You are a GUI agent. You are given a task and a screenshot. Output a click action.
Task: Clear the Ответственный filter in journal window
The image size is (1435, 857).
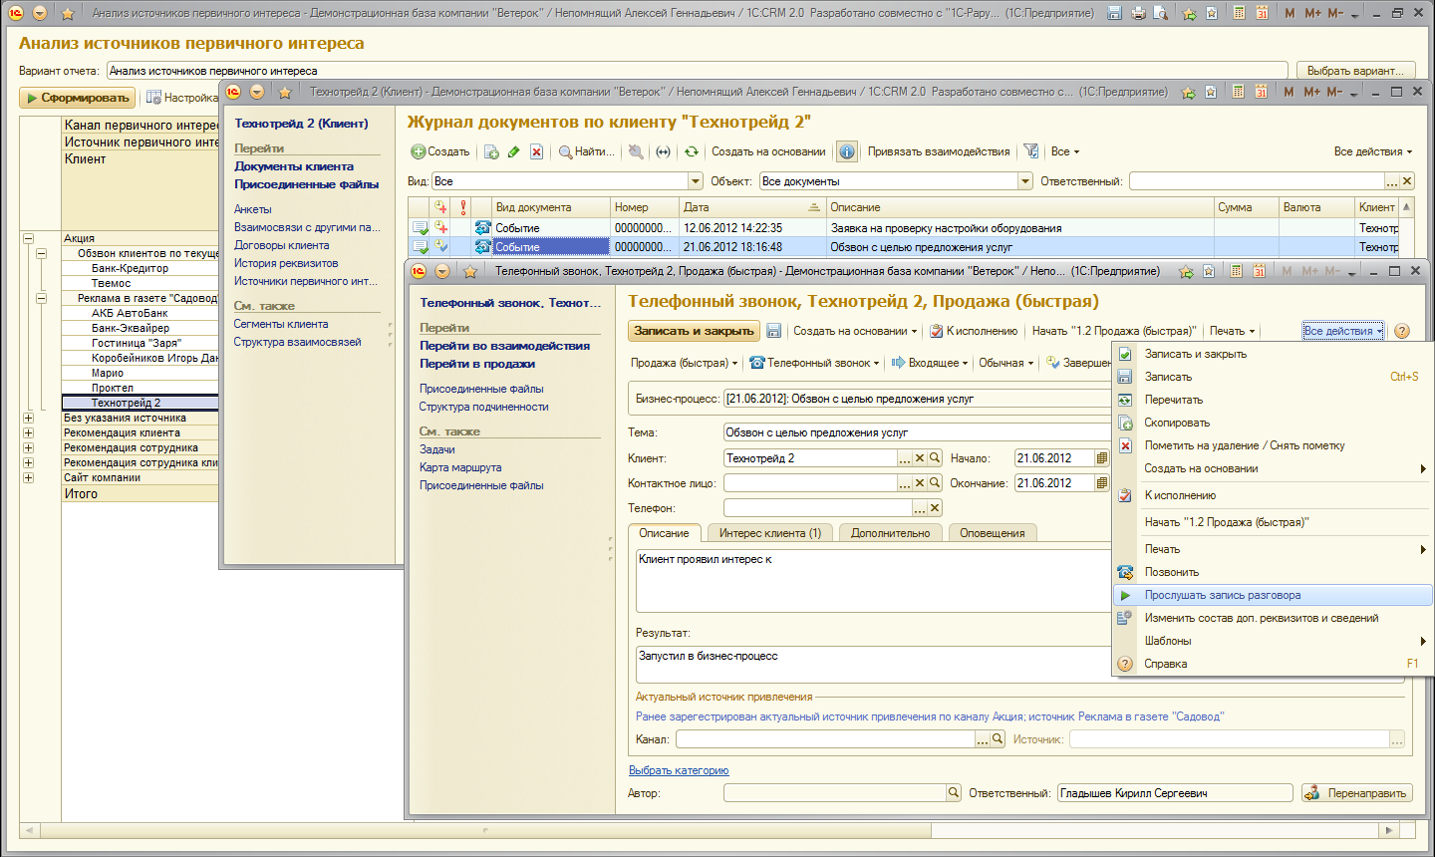(x=1407, y=181)
